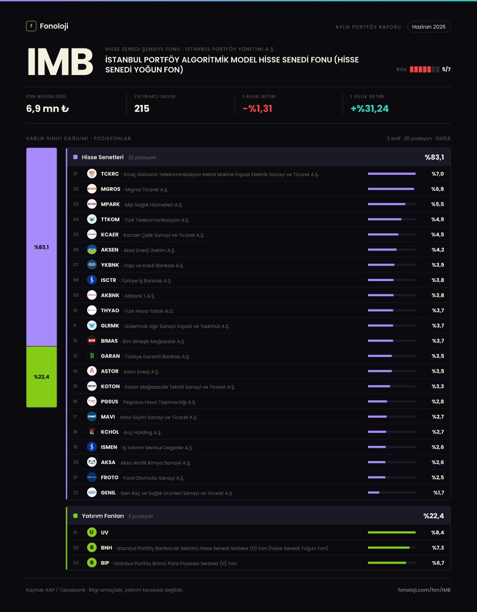Click the AKBNK Akbank logo
The image size is (477, 612).
92,295
